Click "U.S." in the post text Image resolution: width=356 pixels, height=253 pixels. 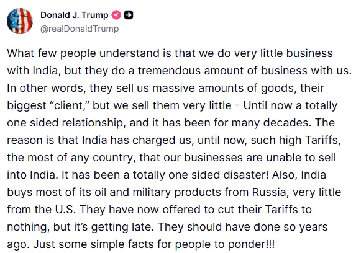[x=65, y=210]
